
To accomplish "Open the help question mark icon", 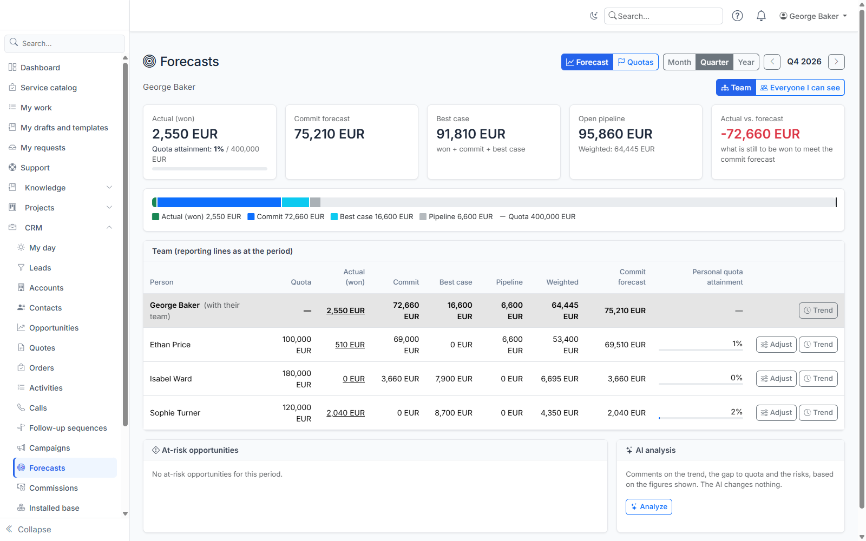I will 737,16.
